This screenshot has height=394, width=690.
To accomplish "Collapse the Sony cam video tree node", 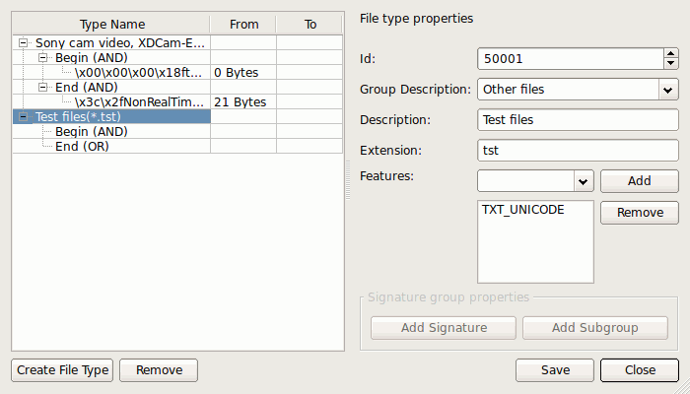I will 24,43.
